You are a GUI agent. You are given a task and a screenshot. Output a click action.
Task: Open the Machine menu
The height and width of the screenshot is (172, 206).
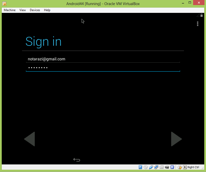[x=10, y=10]
